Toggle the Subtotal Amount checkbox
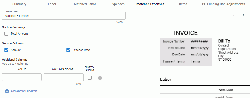This screenshot has height=98, width=250. coord(90,78)
